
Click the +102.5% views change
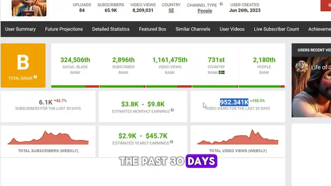pyautogui.click(x=258, y=101)
